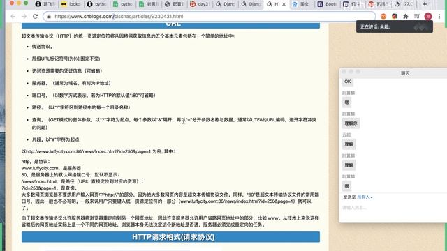
Task: Click the 'http，是协议；' line
Action: click(x=36, y=162)
